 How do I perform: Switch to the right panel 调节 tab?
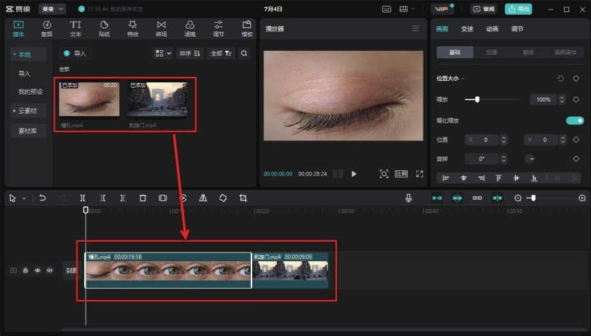517,29
